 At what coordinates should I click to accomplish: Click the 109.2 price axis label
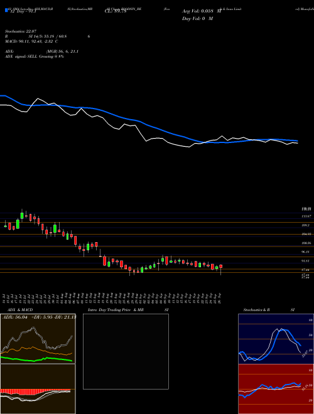tap(306, 225)
